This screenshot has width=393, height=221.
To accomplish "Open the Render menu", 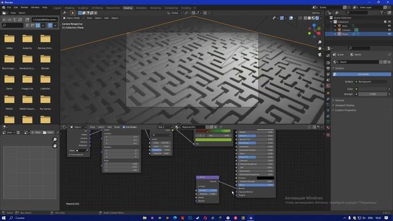I will (25, 7).
